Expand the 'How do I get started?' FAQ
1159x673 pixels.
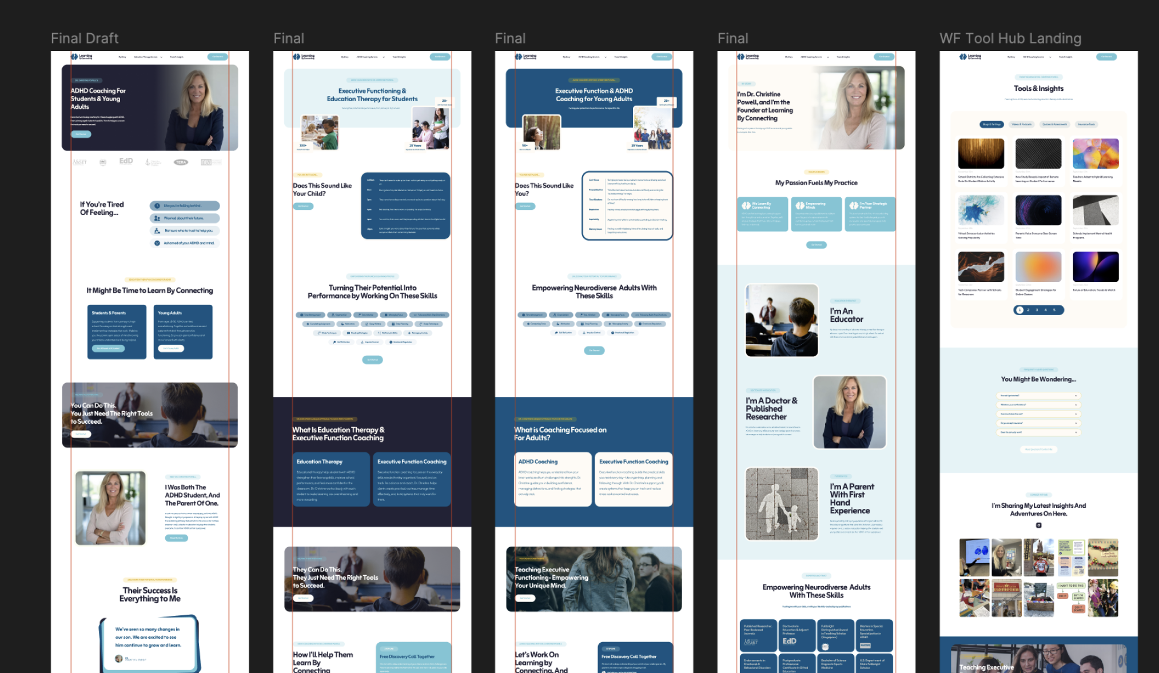pos(1038,396)
